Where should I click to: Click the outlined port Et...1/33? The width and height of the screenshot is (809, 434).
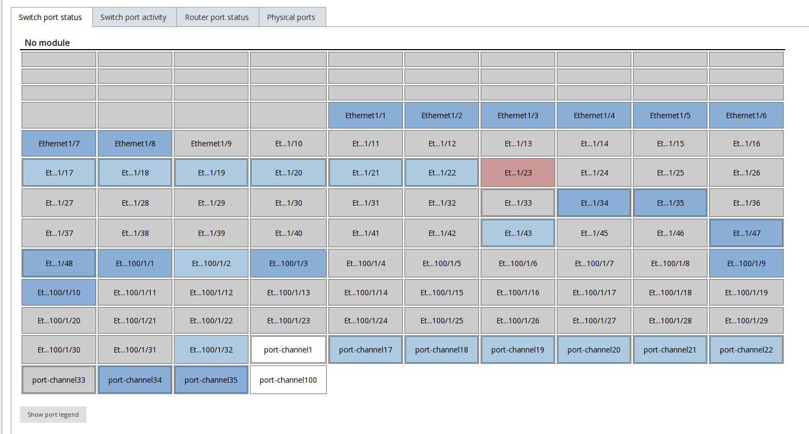(518, 203)
